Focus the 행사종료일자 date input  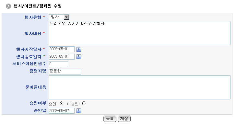coord(62,57)
